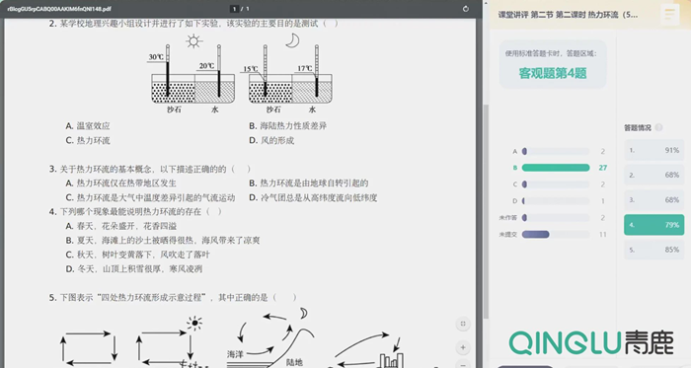Click option B answer bar showing 27
This screenshot has width=691, height=368.
(556, 168)
